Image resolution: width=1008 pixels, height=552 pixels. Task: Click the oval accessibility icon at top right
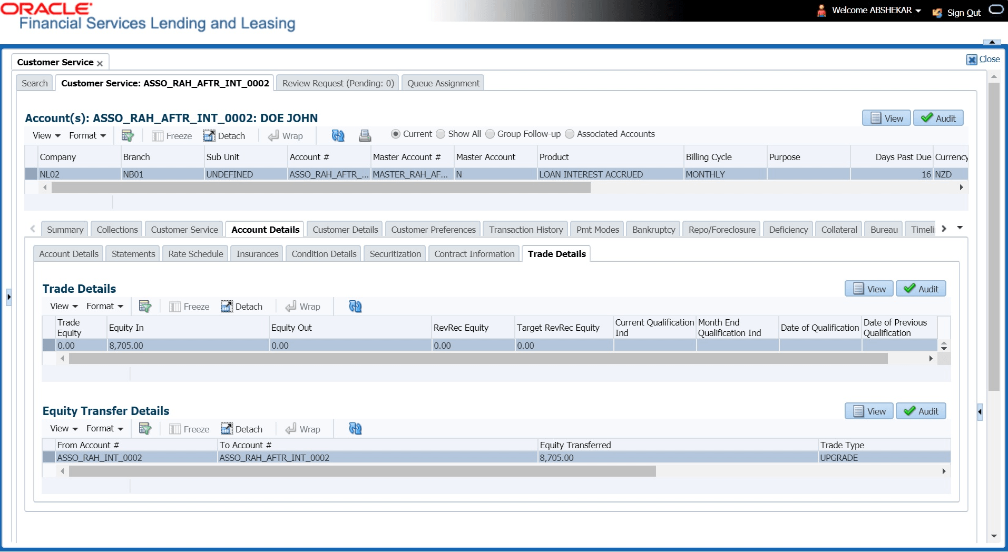tap(996, 9)
